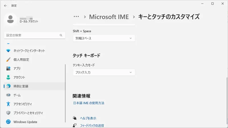Click the Accounts (アカウント) person icon

[x=8, y=77]
